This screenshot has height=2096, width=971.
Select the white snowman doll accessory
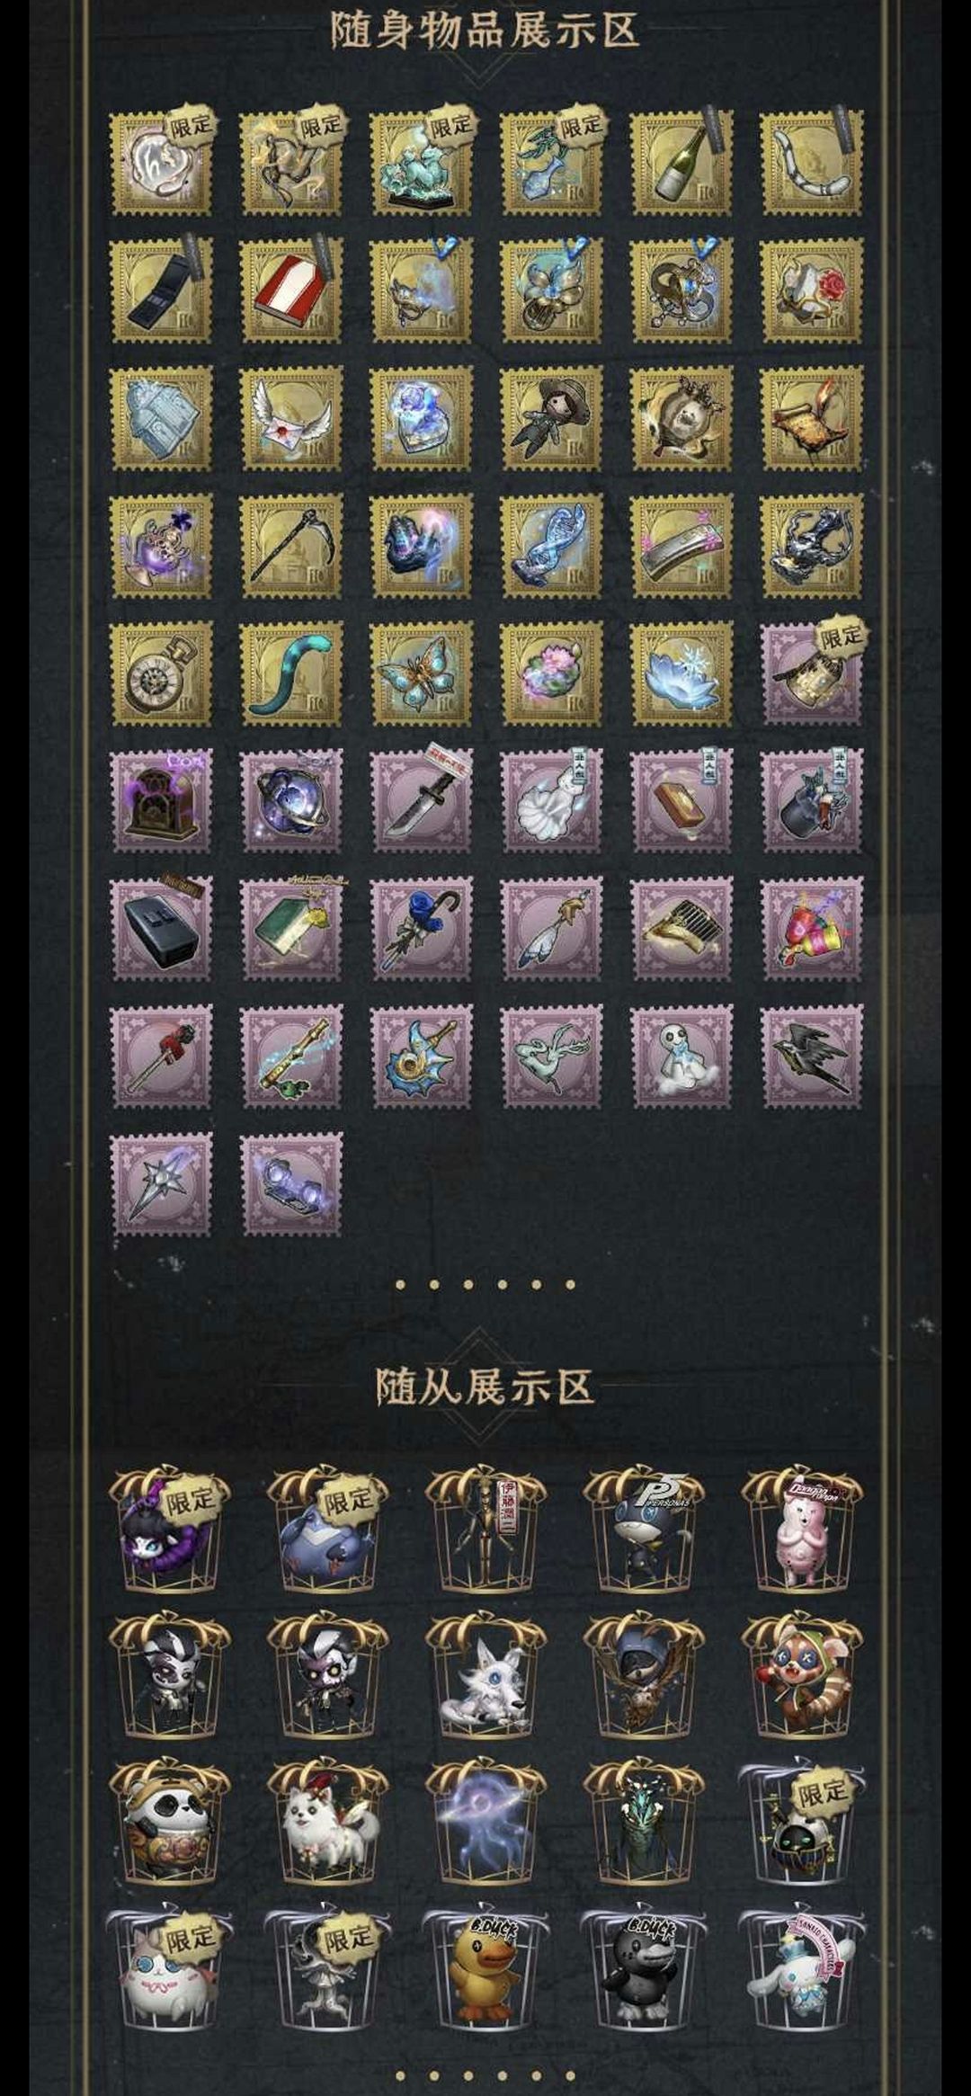point(681,1057)
